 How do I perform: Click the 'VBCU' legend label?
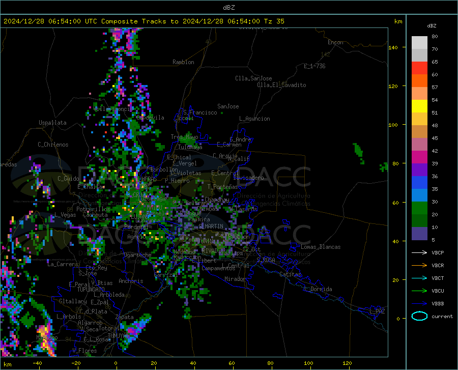438,291
